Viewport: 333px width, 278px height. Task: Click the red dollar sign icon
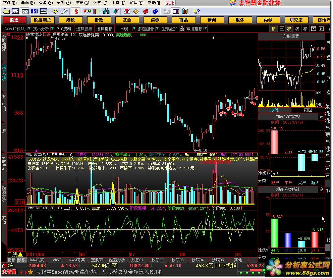point(76,11)
